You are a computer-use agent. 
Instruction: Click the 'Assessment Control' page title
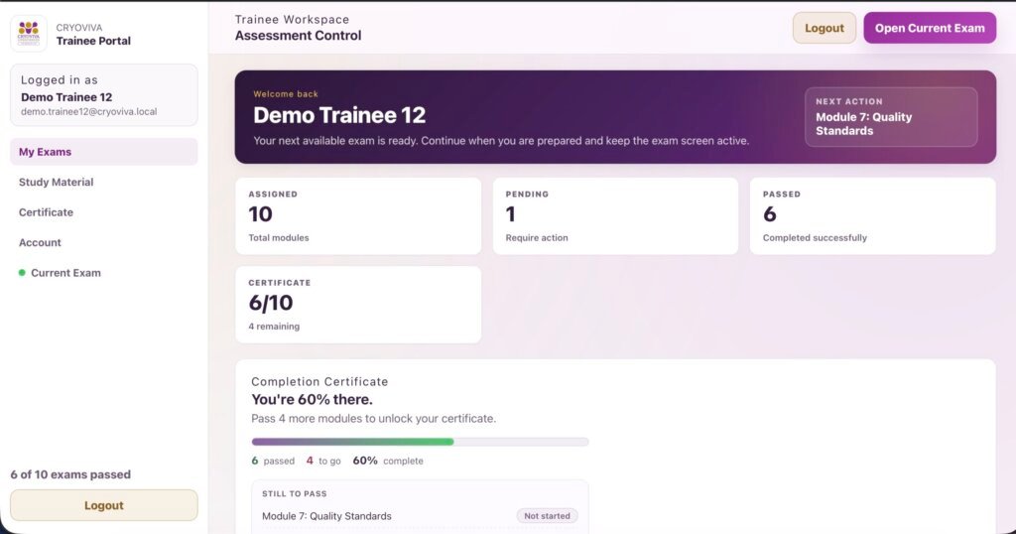pyautogui.click(x=298, y=36)
